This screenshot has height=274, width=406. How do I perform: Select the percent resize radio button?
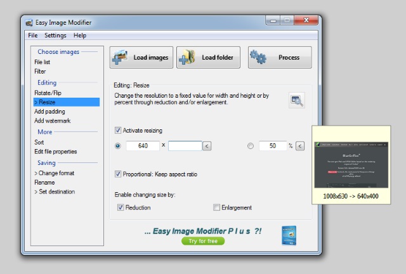[x=250, y=146]
